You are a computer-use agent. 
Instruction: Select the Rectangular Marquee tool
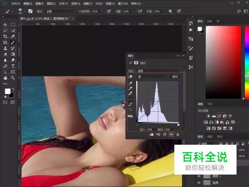[12, 24]
